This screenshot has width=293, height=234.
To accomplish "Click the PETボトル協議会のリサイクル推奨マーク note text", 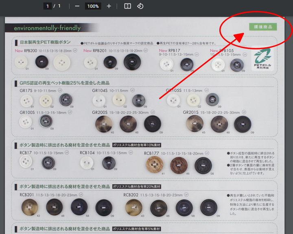I will (117, 43).
